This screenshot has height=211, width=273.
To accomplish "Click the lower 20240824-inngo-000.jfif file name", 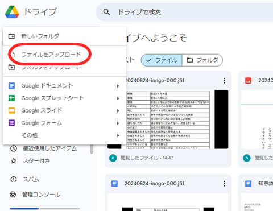I will (154, 184).
